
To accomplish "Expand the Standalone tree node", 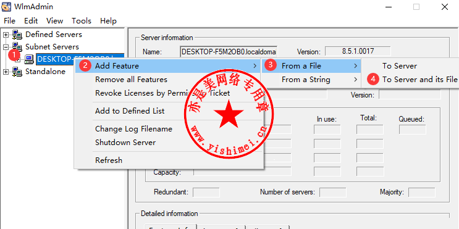I will tap(6, 72).
